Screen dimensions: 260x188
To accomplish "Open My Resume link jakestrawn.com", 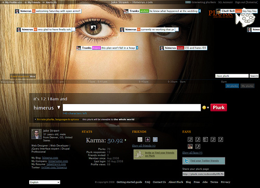I will pos(56,164).
